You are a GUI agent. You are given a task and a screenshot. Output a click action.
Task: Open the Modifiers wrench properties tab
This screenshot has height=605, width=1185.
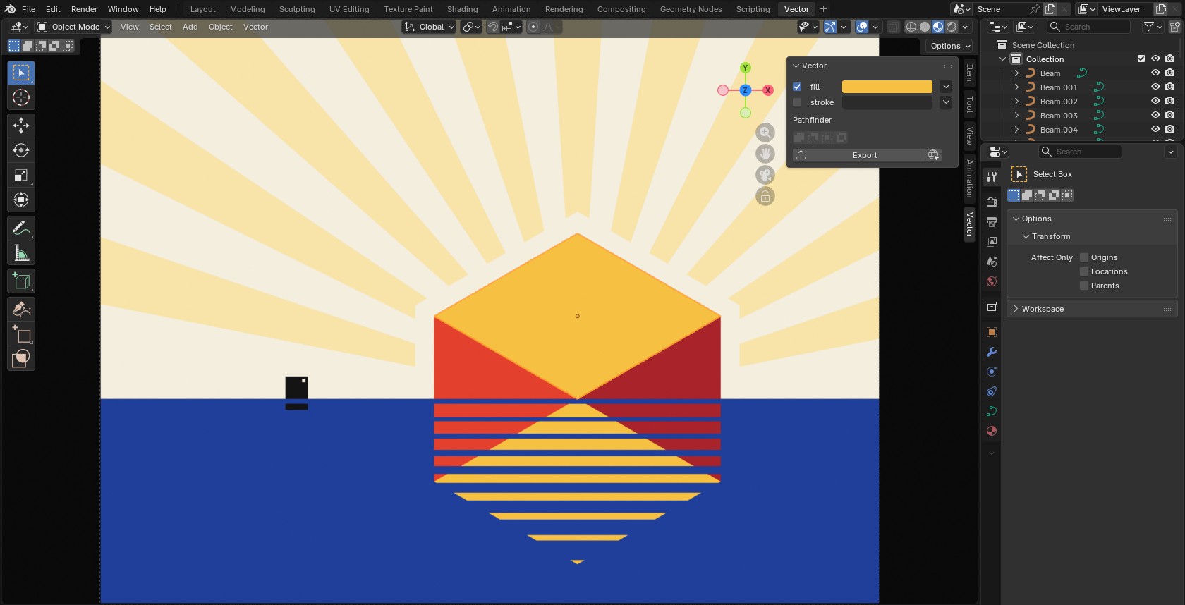[x=992, y=352]
